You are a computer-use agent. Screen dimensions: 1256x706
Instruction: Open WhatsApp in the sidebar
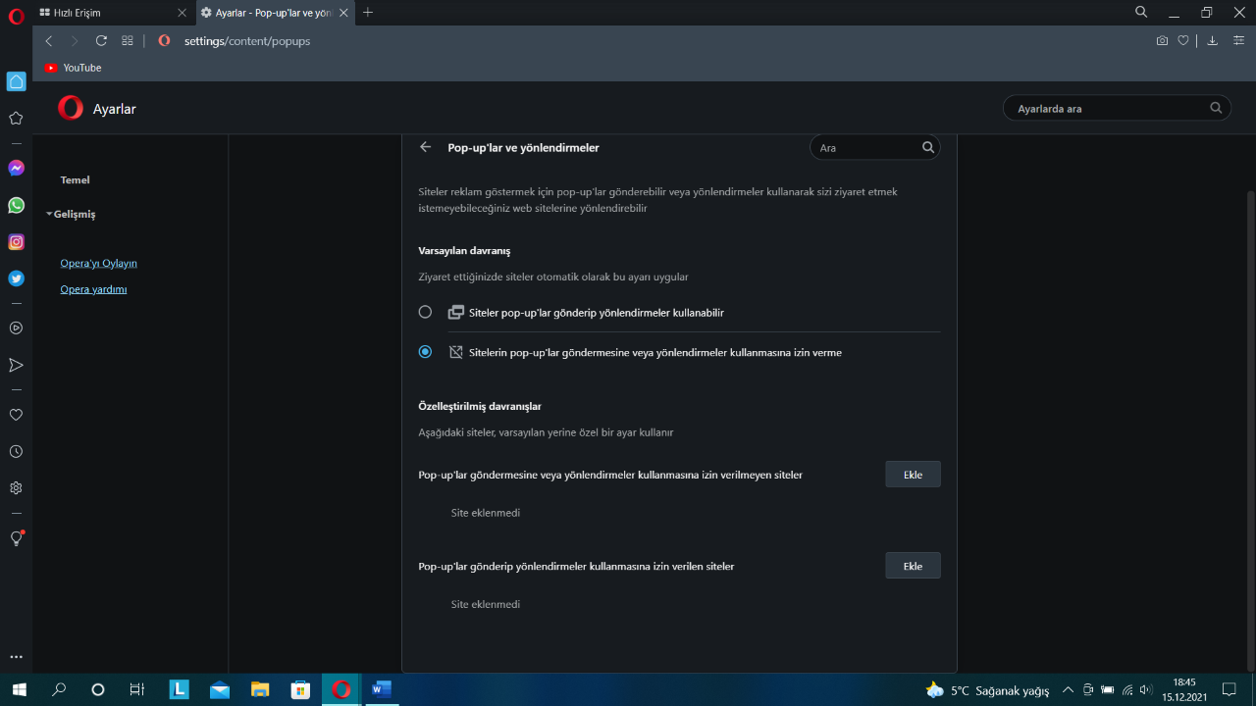pyautogui.click(x=16, y=205)
